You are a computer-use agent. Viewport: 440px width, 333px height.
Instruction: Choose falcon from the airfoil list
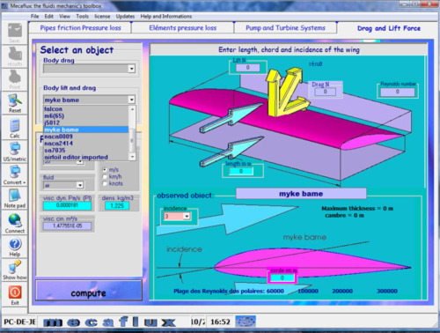[x=86, y=108]
